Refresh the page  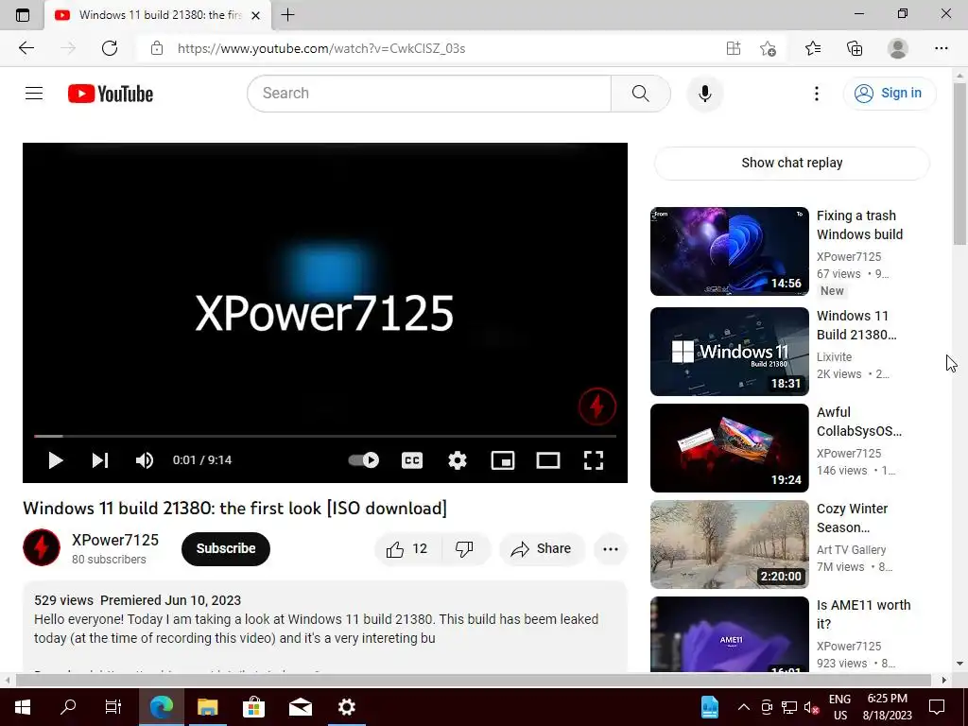coord(110,48)
